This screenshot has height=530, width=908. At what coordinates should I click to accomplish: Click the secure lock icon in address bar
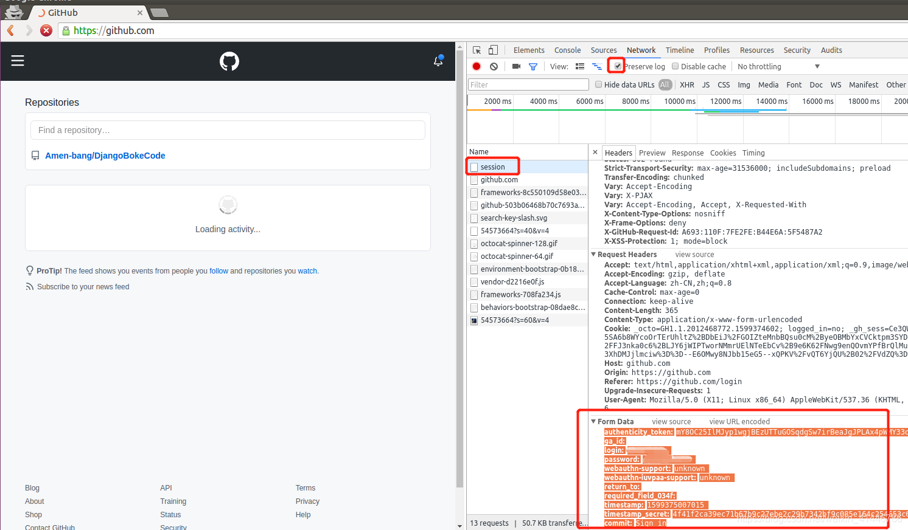point(66,30)
